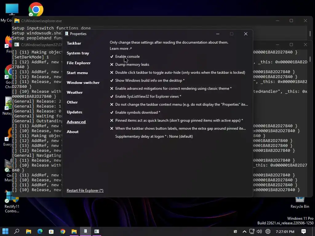Open Supplementary delay at logon selector
This screenshot has width=315, height=236.
pos(154,136)
